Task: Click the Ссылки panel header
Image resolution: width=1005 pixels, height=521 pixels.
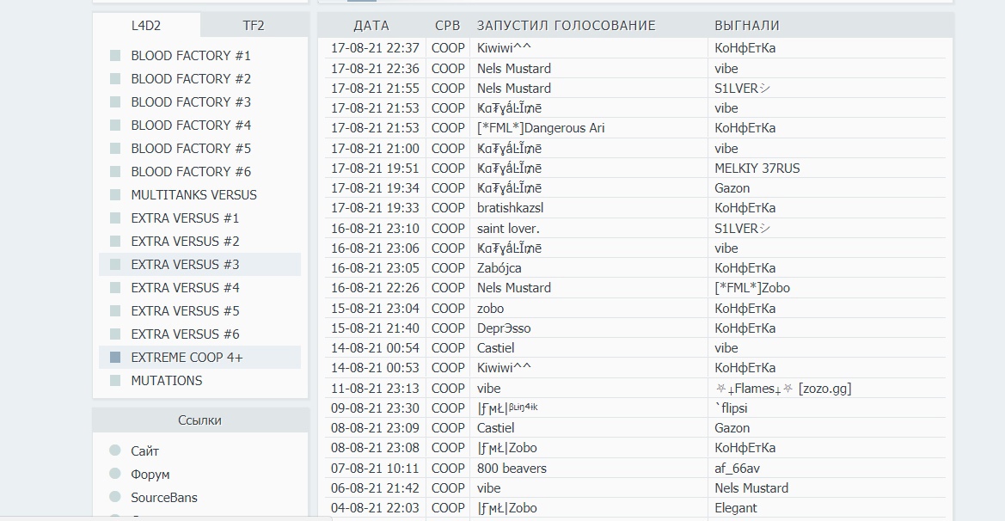Action: point(199,420)
